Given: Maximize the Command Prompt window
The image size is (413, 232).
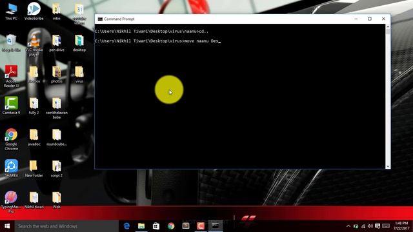Looking at the screenshot, I should [370, 19].
